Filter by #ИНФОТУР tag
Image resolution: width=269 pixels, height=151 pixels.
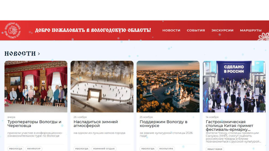[x=34, y=149]
